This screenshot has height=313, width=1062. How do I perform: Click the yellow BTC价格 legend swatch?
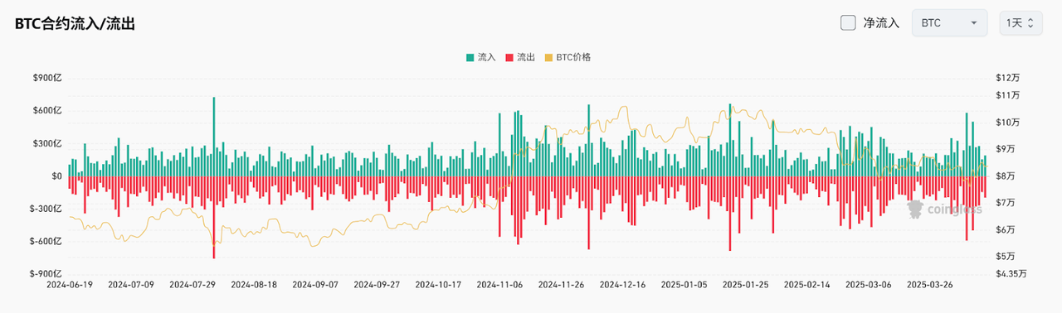(x=548, y=57)
